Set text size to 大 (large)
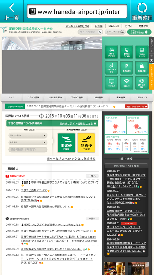 tap(151, 60)
